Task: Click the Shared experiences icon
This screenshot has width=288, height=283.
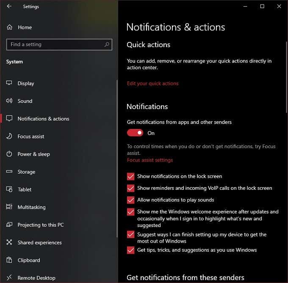Action: pyautogui.click(x=9, y=242)
